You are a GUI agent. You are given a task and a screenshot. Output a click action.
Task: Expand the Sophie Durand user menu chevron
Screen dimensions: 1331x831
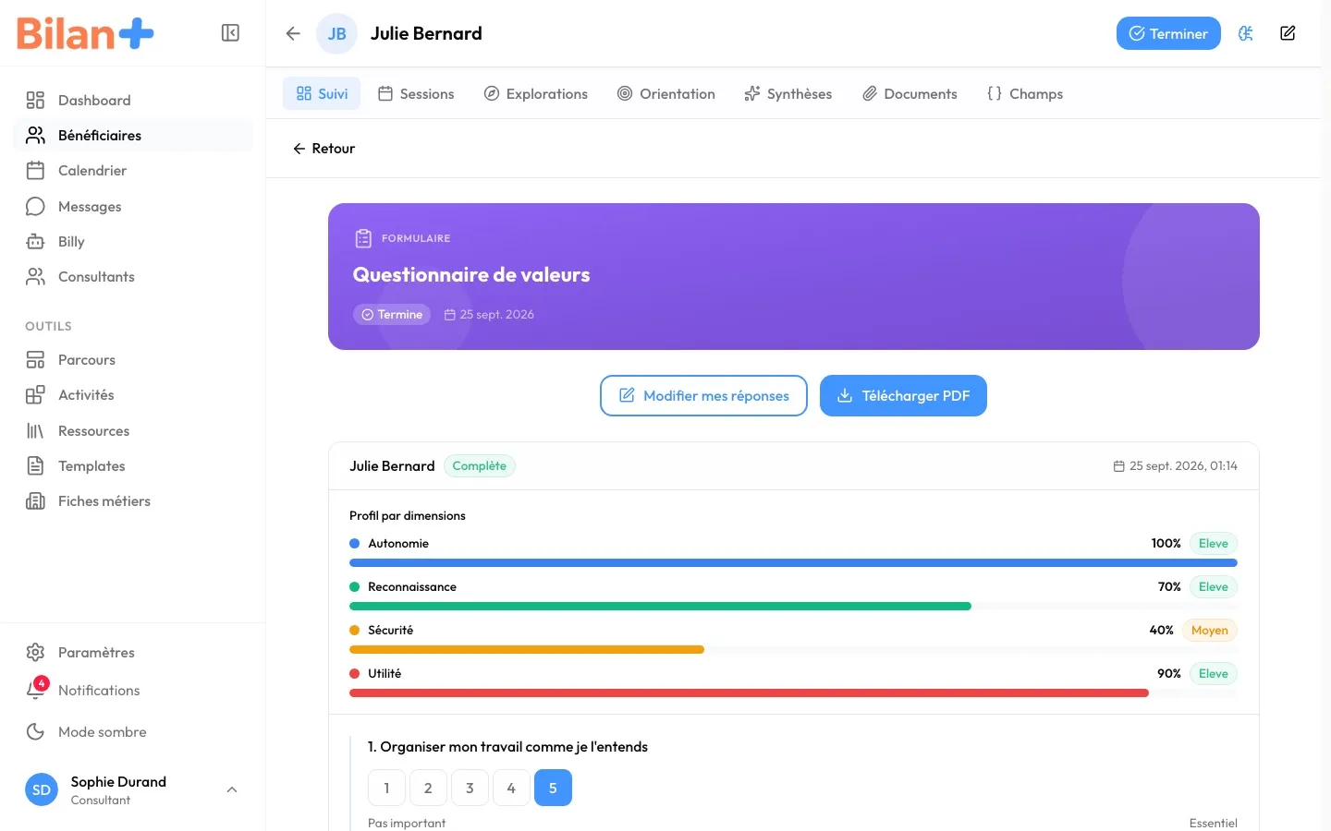(x=232, y=789)
